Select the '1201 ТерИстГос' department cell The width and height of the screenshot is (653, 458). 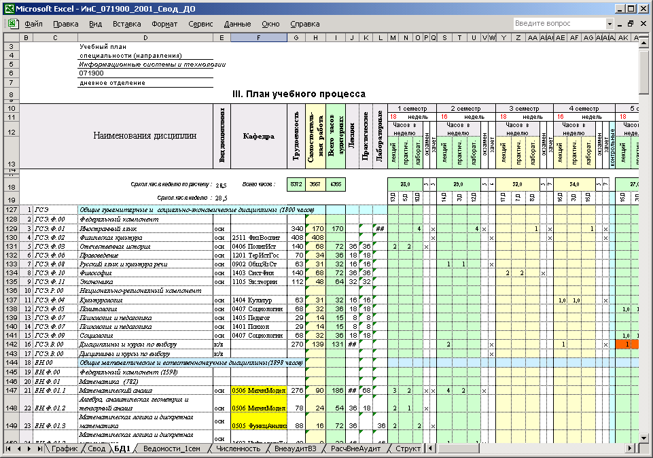(259, 256)
